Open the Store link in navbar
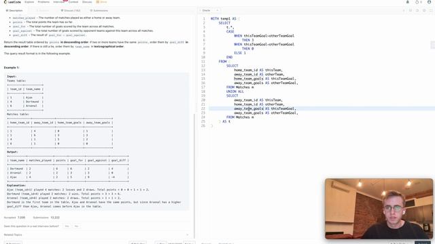 tap(101, 2)
